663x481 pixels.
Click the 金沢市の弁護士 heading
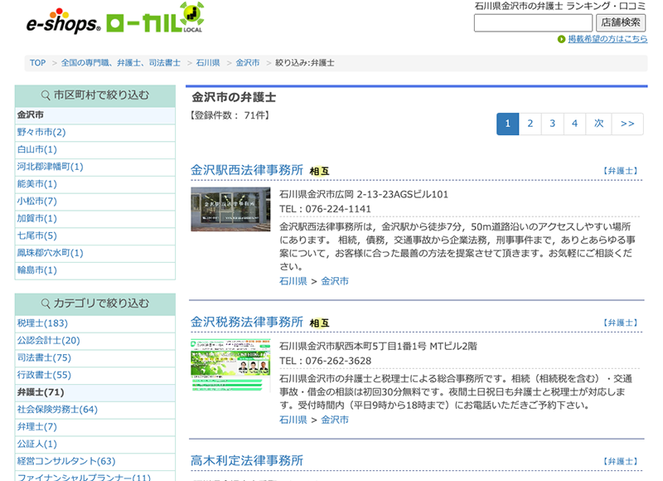(234, 98)
